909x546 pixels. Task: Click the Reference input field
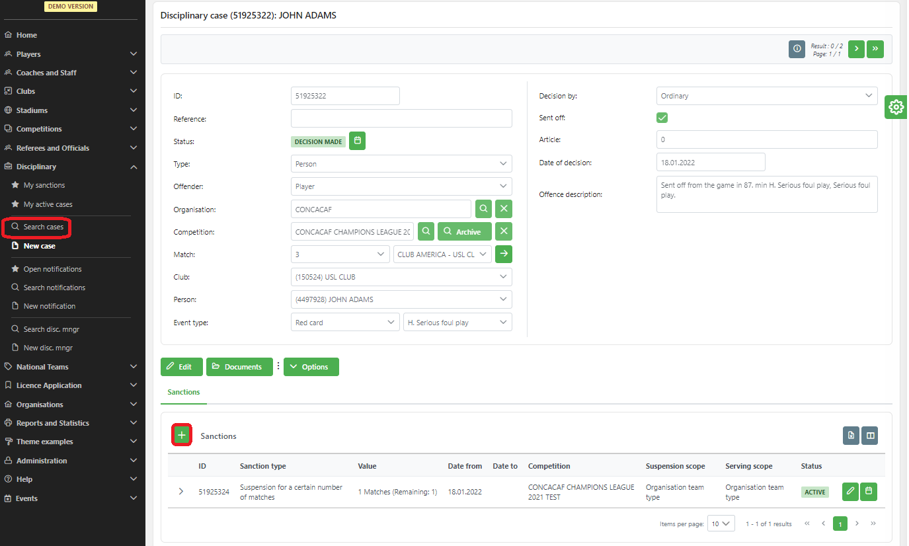[401, 118]
